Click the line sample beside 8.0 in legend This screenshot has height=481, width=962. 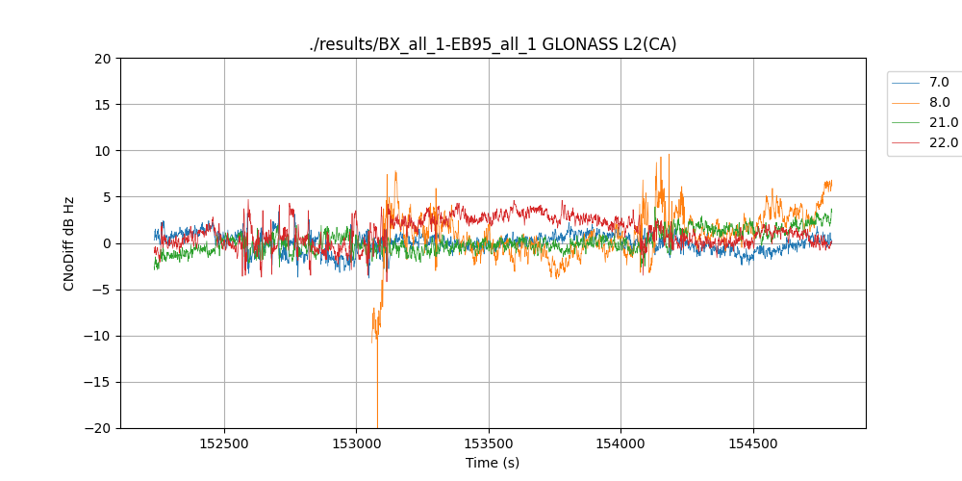[x=905, y=103]
